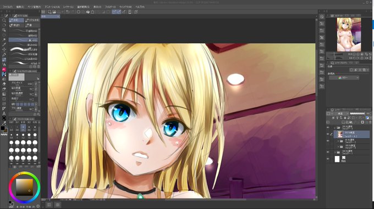Screen dimensions: 374x209
Task: Hide the フォルダー1 folder layer
Action: tap(328, 152)
